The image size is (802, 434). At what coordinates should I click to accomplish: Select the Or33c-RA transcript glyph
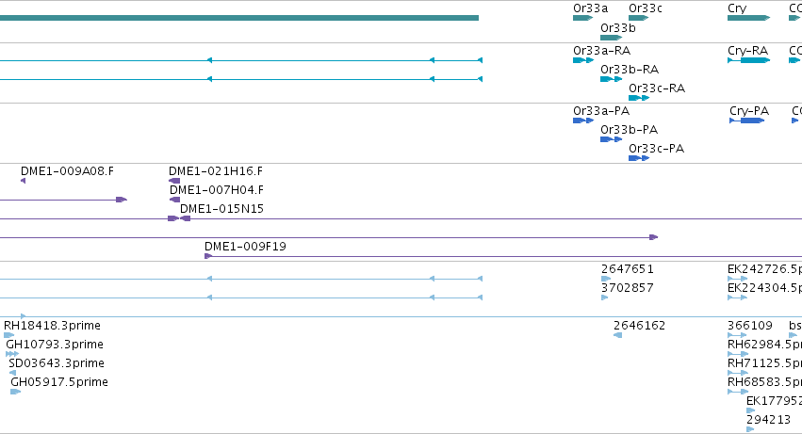point(639,98)
